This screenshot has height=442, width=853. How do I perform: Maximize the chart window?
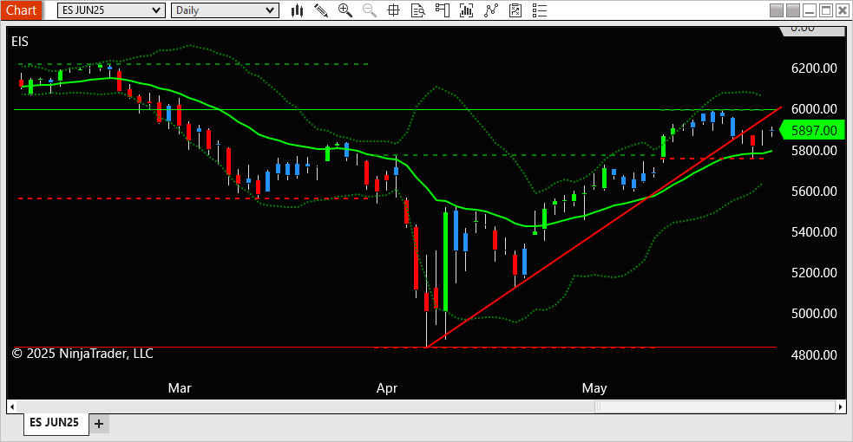[826, 10]
